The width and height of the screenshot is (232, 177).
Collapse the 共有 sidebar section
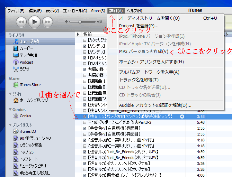tap(10, 94)
